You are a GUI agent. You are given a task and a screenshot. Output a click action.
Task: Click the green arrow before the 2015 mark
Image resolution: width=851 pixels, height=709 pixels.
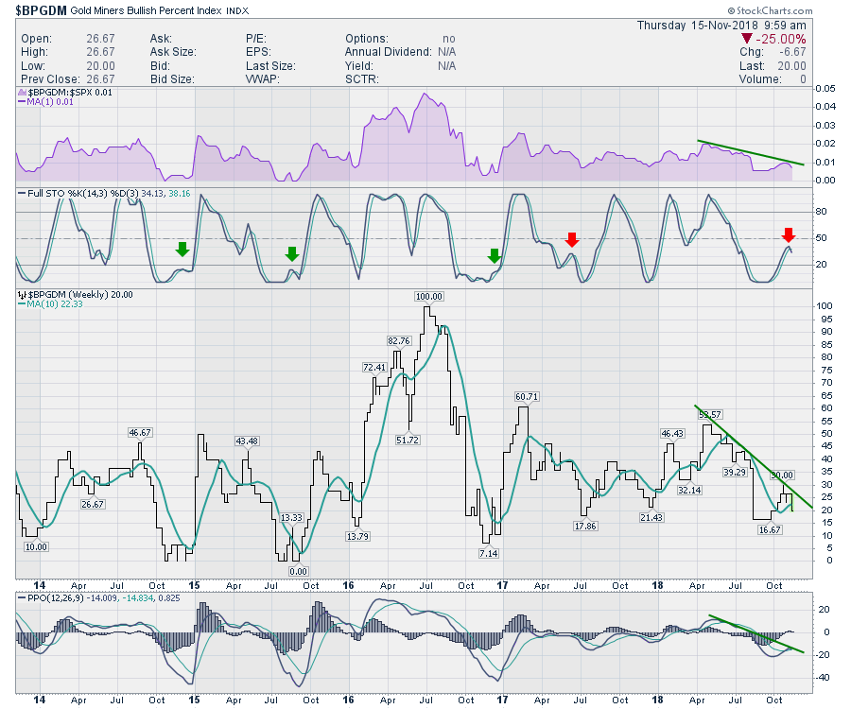pyautogui.click(x=182, y=250)
